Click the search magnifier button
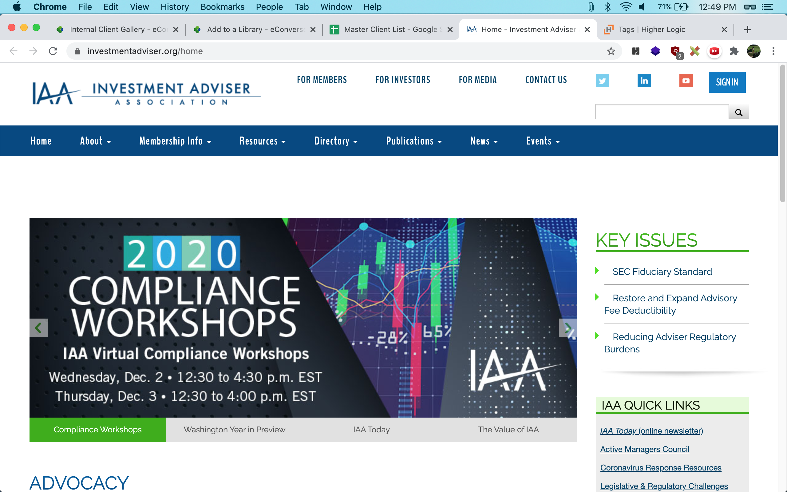787x492 pixels. [x=738, y=112]
